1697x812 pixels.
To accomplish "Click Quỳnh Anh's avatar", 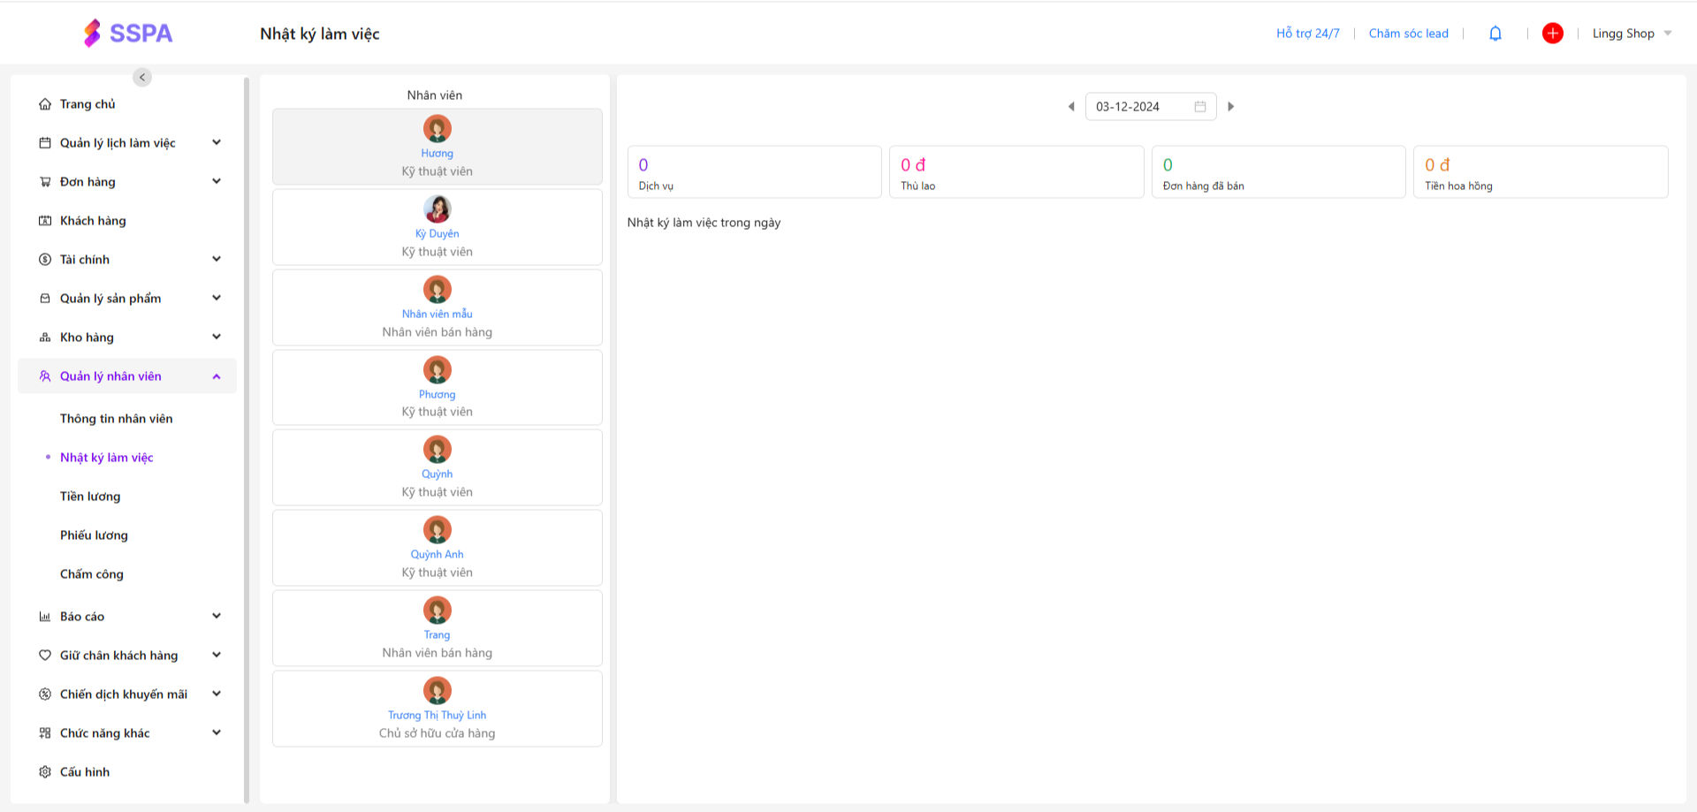I will coord(438,530).
